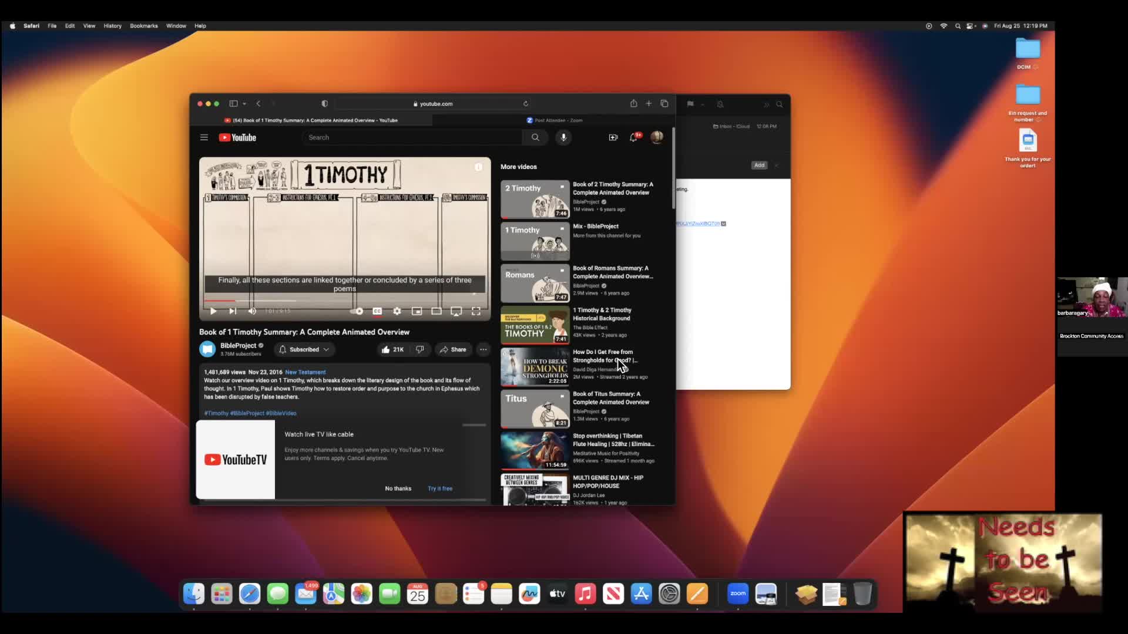Toggle the autoplay switch in player
Screen dimensions: 1128x634
[x=357, y=311]
